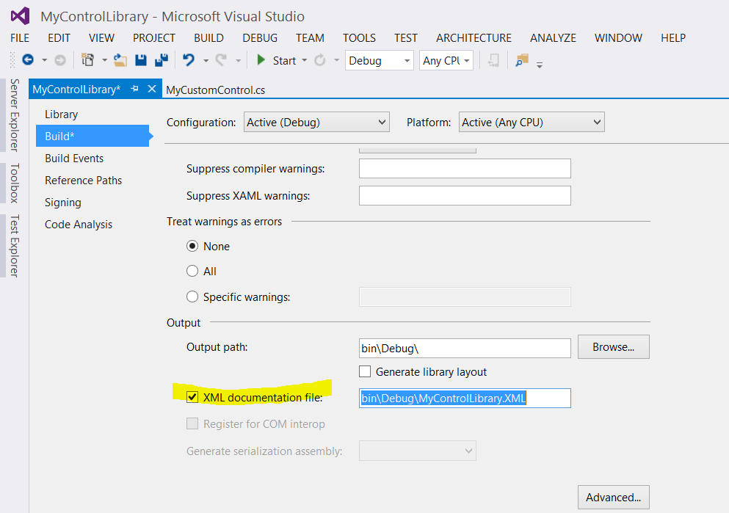The image size is (729, 513).
Task: Click the Find in Files icon
Action: (521, 60)
